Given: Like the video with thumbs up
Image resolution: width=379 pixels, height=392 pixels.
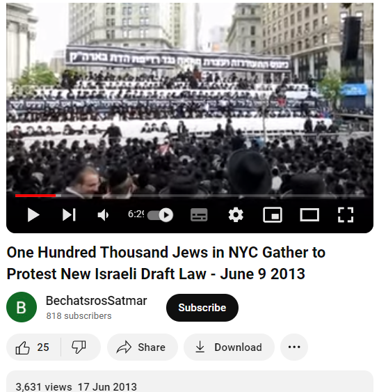Looking at the screenshot, I should point(33,347).
